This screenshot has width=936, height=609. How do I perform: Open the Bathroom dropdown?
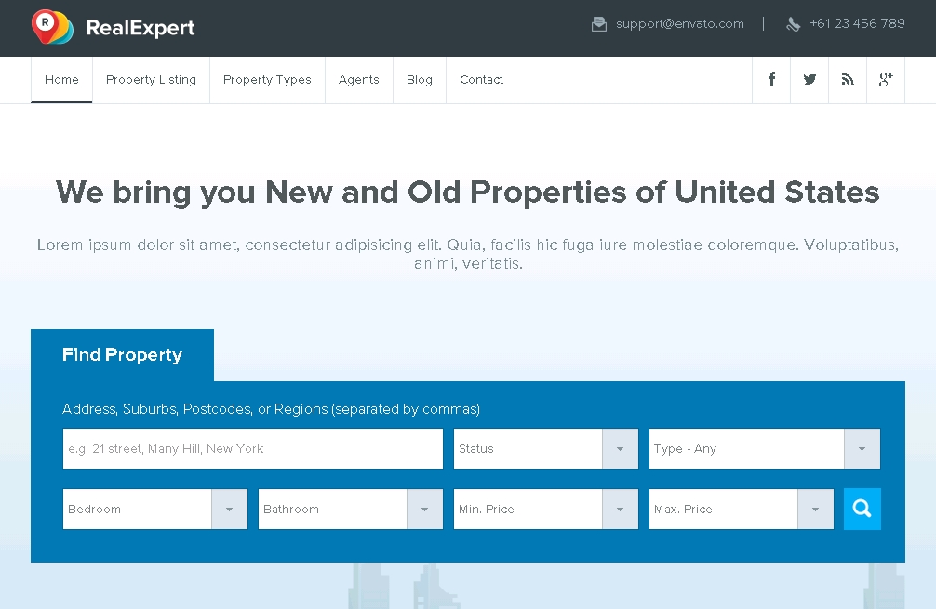pyautogui.click(x=350, y=509)
